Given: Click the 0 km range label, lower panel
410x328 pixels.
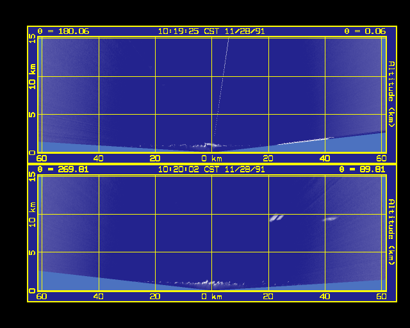Looking at the screenshot, I should [211, 297].
